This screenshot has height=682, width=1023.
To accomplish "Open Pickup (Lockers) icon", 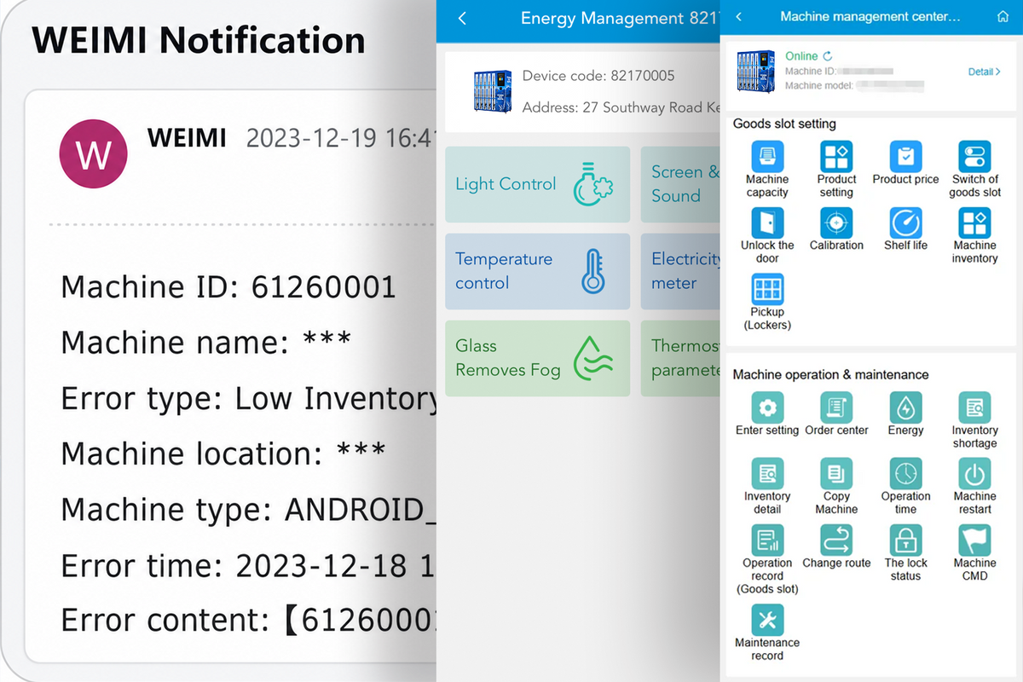I will pos(767,289).
